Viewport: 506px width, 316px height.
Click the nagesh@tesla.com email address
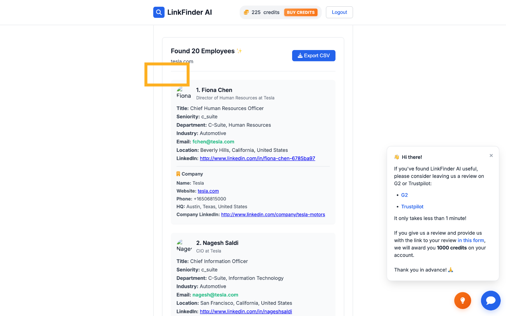point(215,295)
